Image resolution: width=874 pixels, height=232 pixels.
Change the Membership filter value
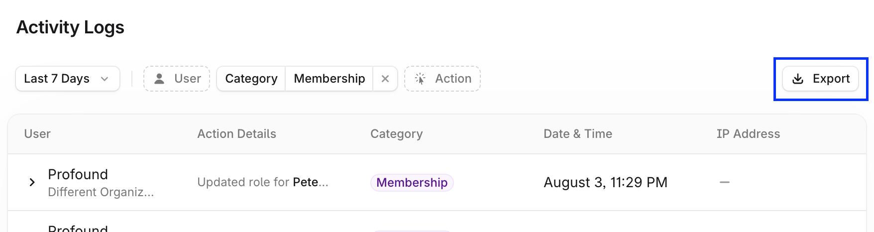[x=329, y=79]
